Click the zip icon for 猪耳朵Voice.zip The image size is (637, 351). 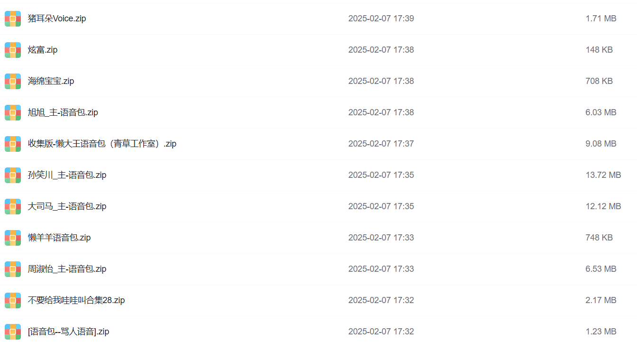click(x=13, y=18)
